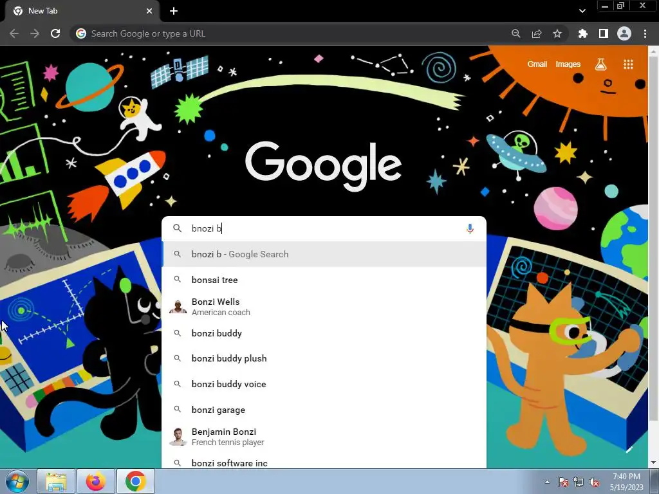This screenshot has height=494, width=659.
Task: Select the New Tab tab
Action: [x=82, y=11]
